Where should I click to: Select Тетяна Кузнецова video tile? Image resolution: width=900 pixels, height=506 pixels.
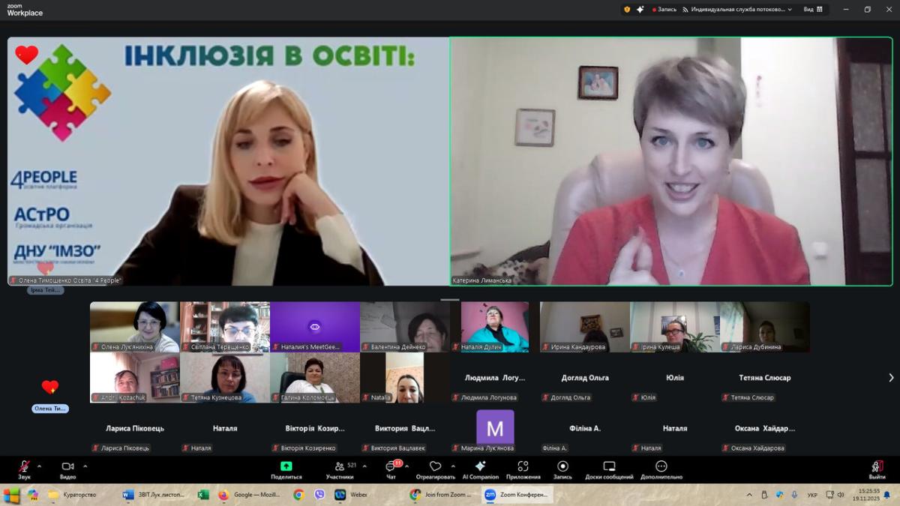225,378
